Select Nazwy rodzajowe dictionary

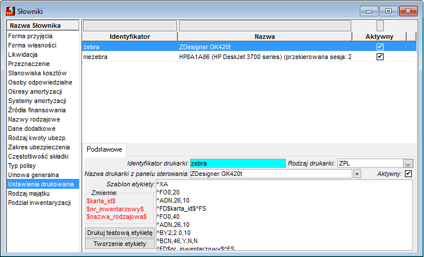(34, 119)
